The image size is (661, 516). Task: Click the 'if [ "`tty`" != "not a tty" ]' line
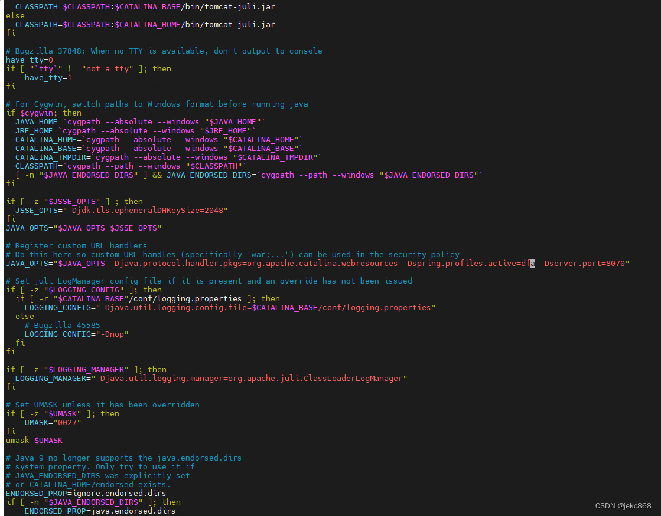tap(89, 69)
